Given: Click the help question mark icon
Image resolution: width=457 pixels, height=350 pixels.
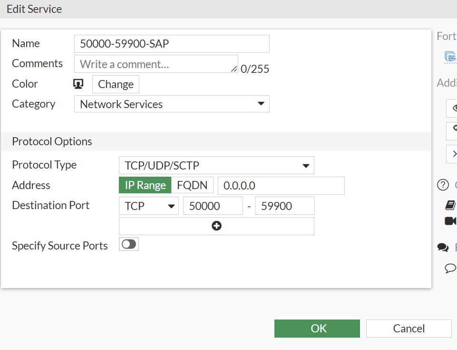Looking at the screenshot, I should (443, 185).
